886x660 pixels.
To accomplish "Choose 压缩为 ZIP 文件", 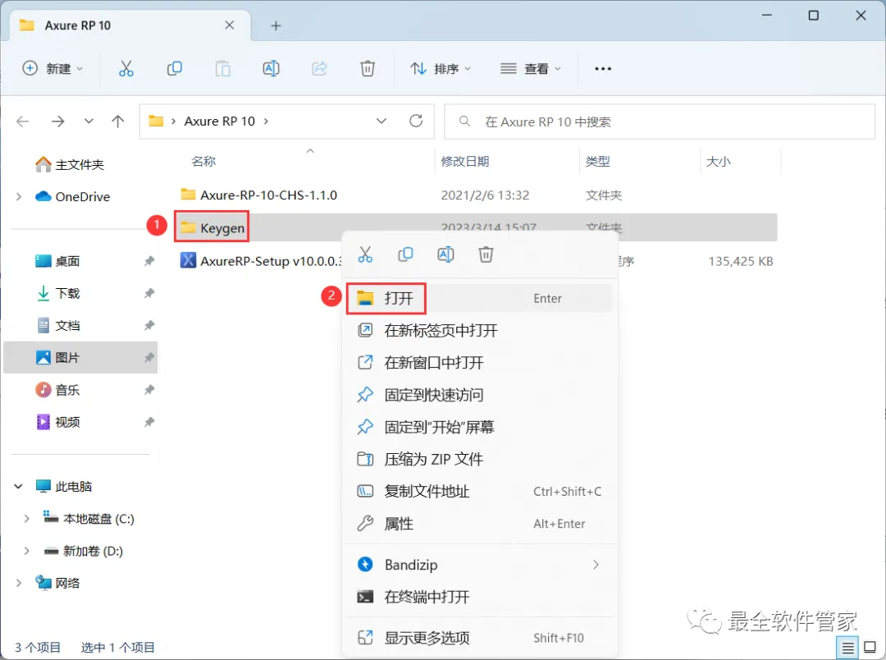I will [480, 459].
